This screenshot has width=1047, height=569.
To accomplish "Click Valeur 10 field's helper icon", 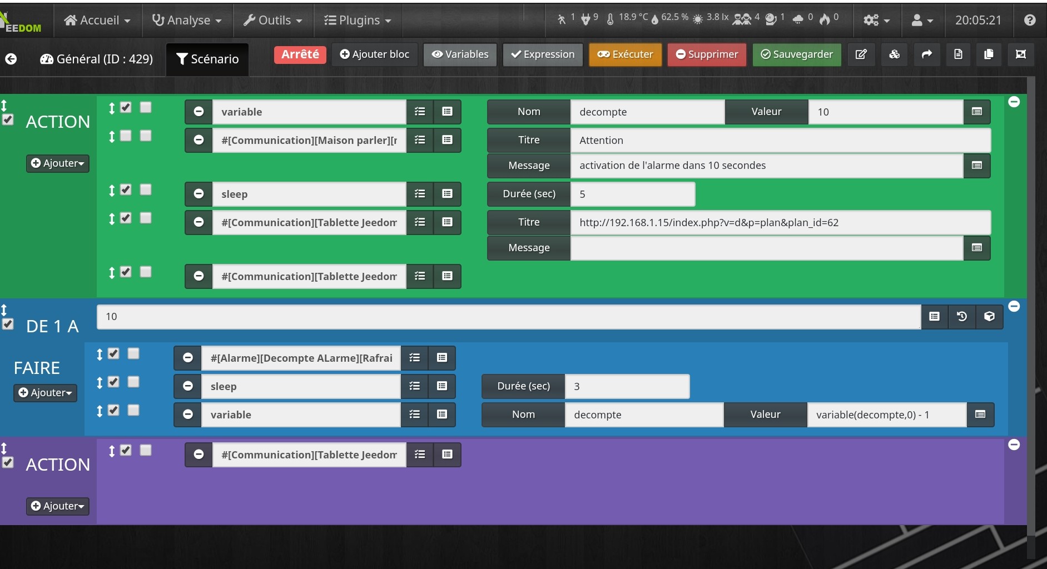I will [x=976, y=112].
